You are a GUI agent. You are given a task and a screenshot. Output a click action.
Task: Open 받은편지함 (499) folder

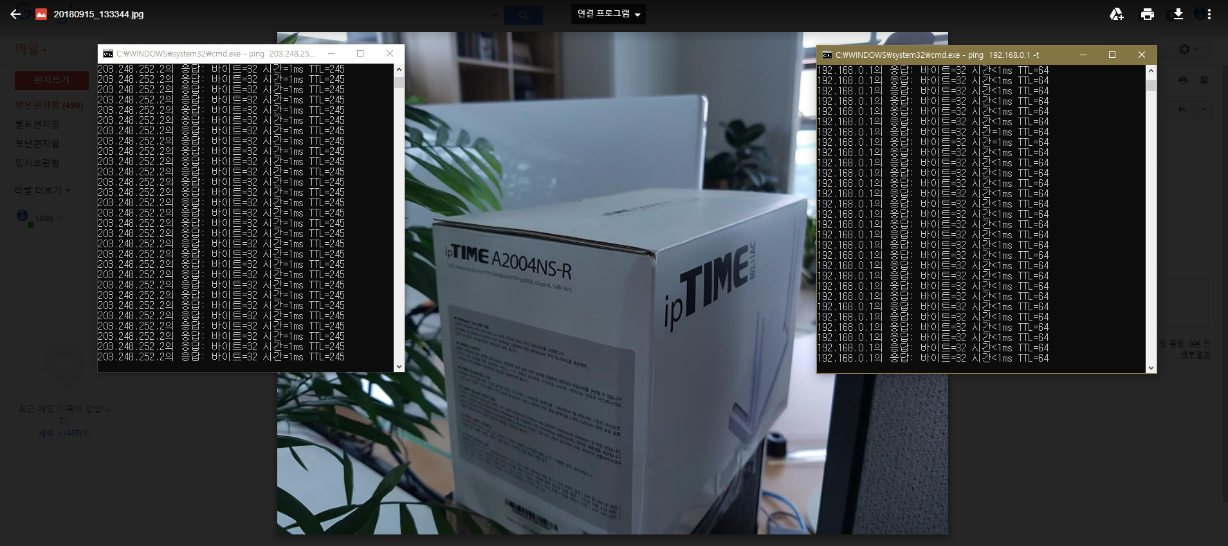point(50,105)
